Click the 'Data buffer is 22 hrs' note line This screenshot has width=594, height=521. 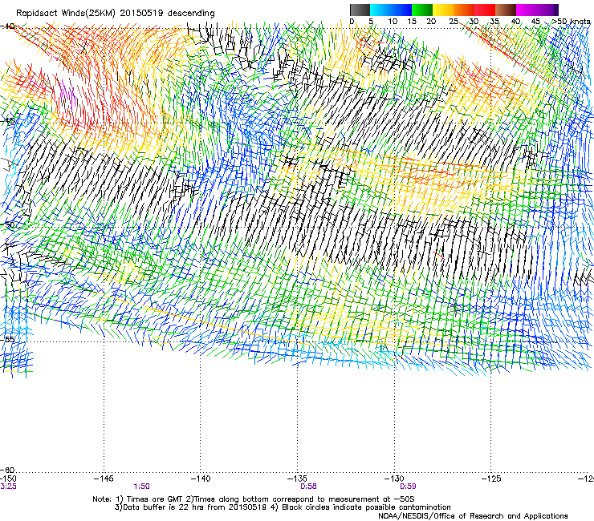click(x=283, y=507)
